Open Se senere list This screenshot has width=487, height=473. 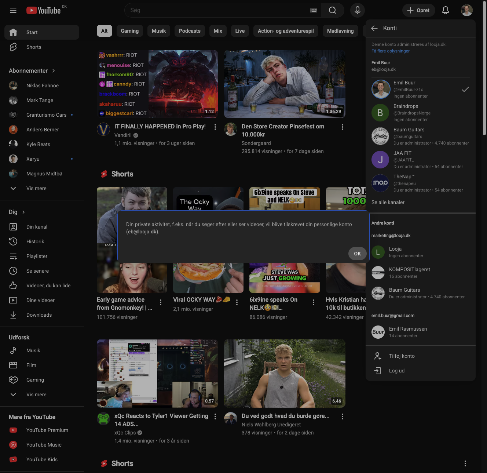(x=42, y=271)
